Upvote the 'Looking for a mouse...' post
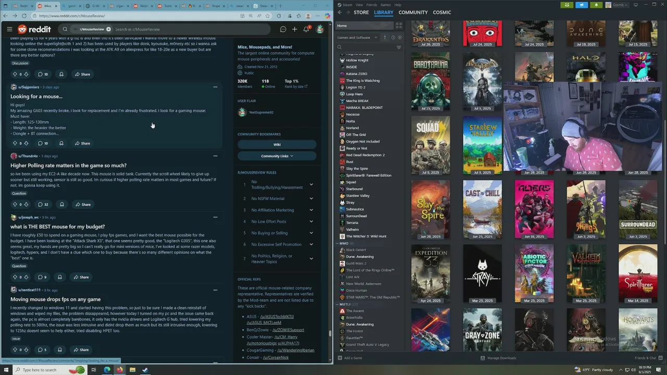Viewport: 667px width, 375px height. [15, 143]
